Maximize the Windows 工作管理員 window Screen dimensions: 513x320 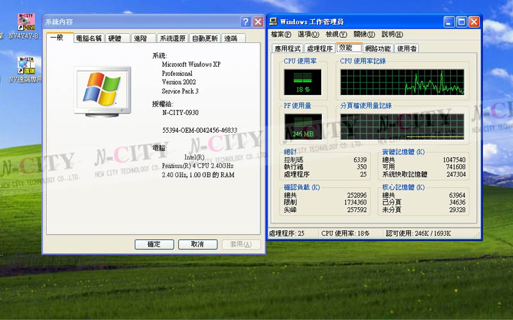[461, 22]
